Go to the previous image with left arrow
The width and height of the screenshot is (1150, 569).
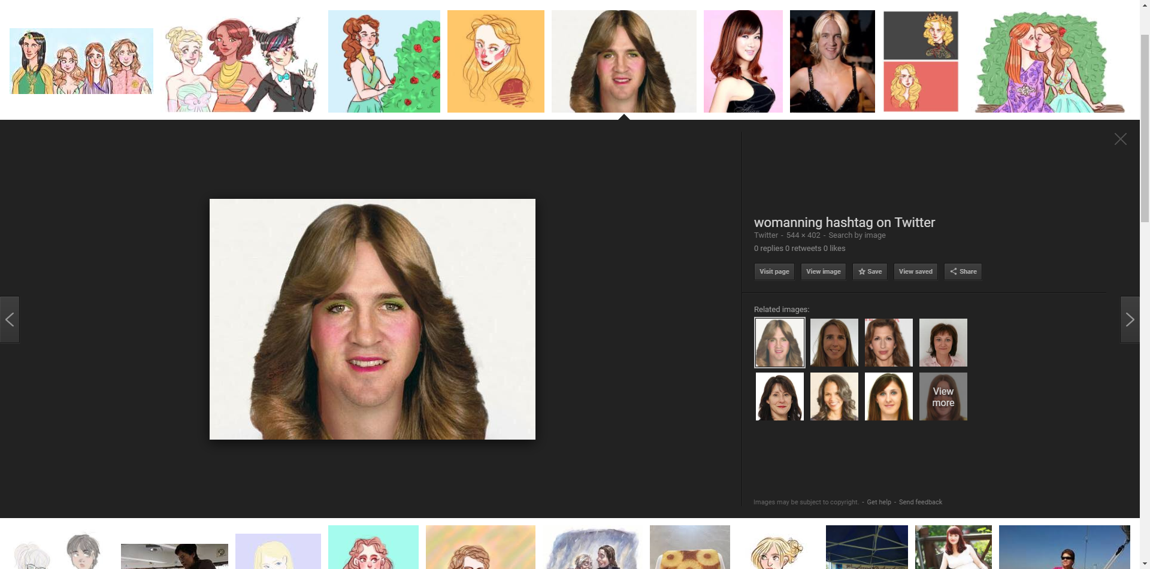pos(10,320)
